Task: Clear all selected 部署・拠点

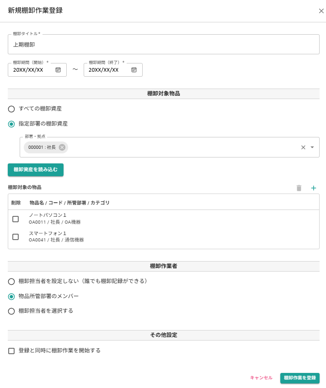Action: [303, 147]
